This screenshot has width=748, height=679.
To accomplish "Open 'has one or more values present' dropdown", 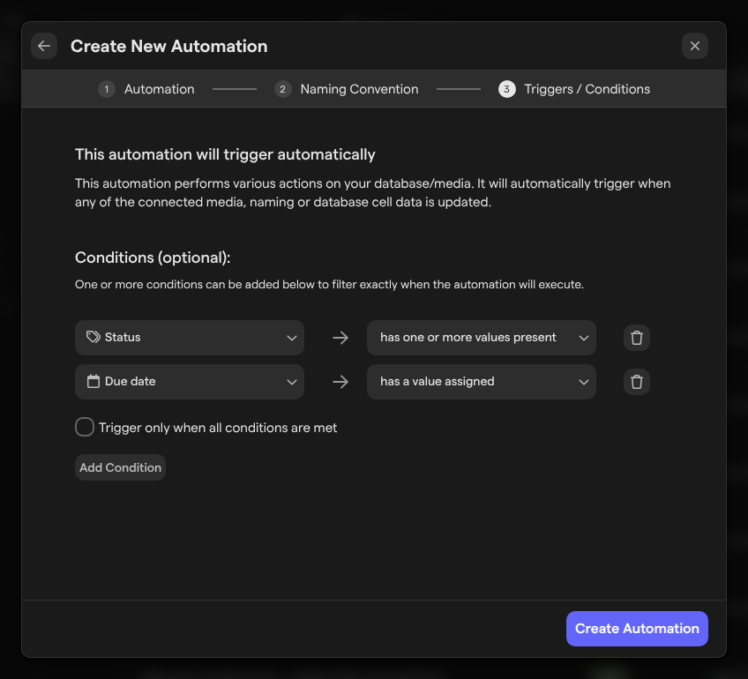I will pos(482,338).
